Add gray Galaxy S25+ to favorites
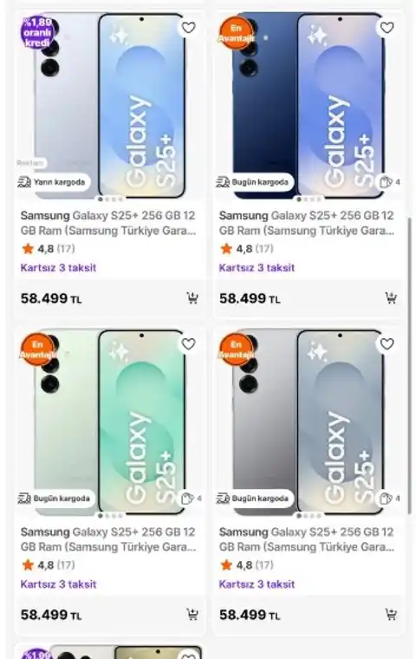 point(387,344)
